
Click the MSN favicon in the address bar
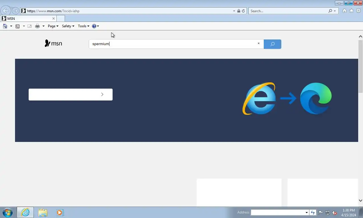(24, 11)
